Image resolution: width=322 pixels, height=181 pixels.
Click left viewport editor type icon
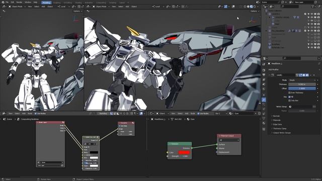[x=4, y=7]
